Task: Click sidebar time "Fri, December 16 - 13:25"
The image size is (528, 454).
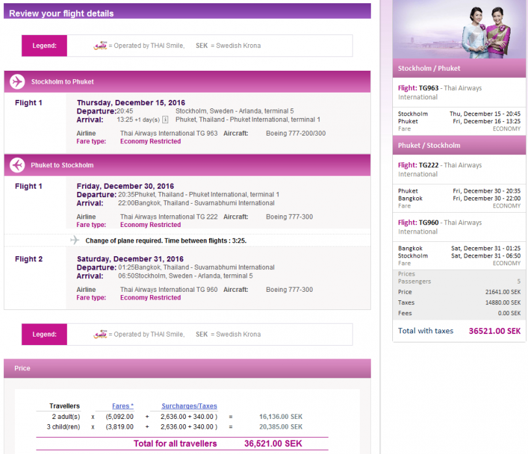Action: (x=486, y=121)
